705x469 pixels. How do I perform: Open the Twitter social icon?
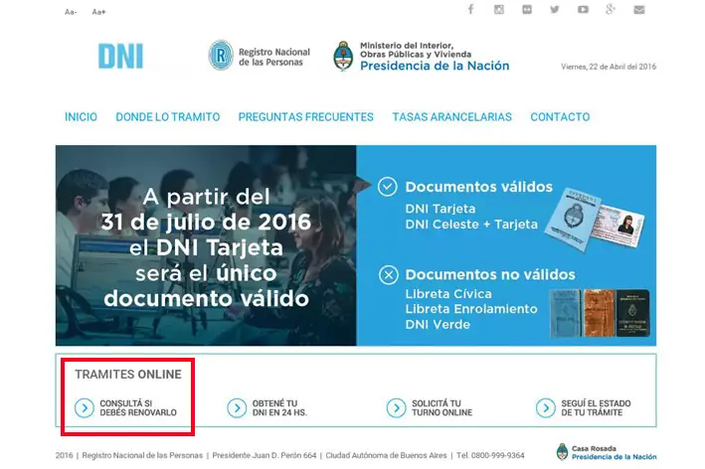(555, 9)
